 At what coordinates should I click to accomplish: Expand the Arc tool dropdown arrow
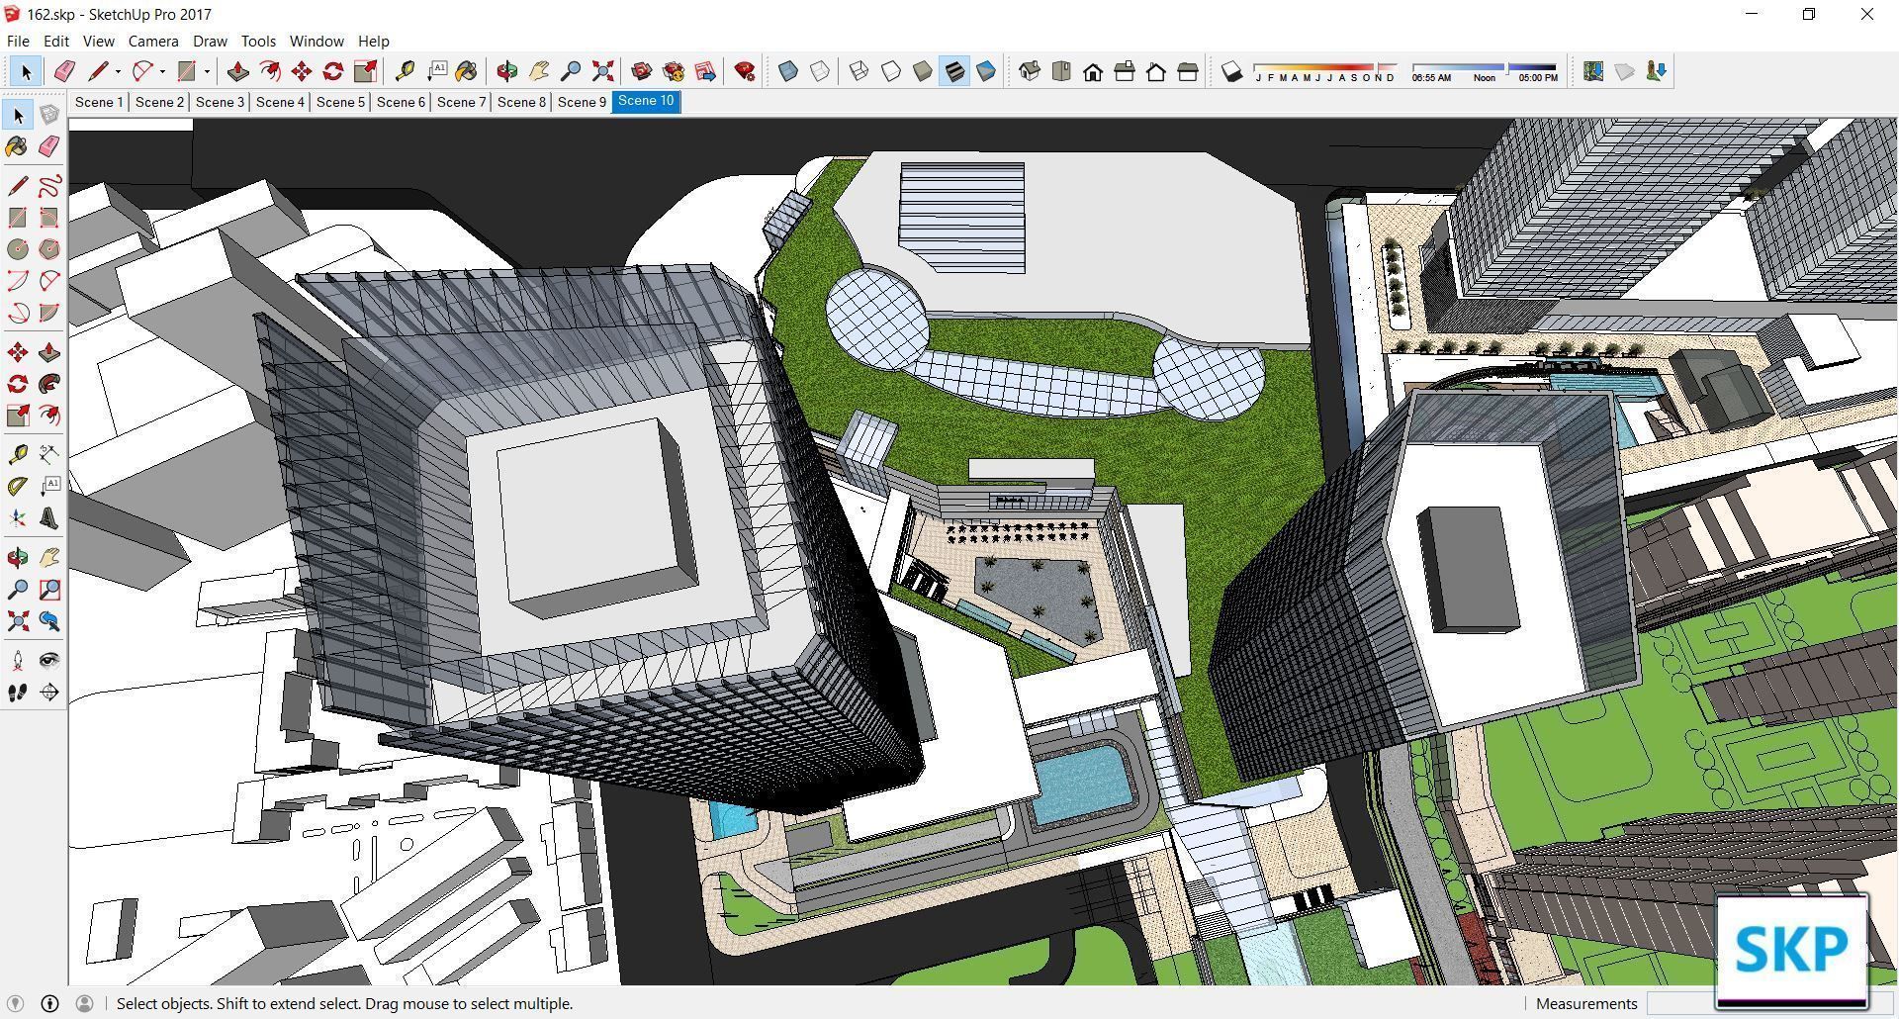point(162,71)
